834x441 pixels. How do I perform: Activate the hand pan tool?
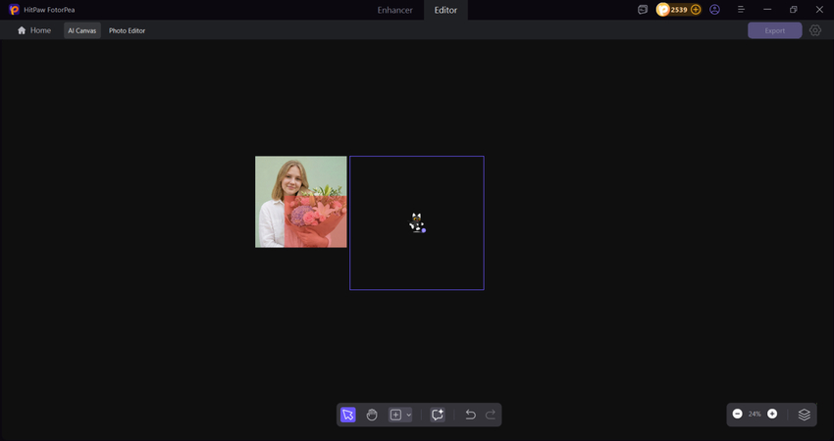372,415
